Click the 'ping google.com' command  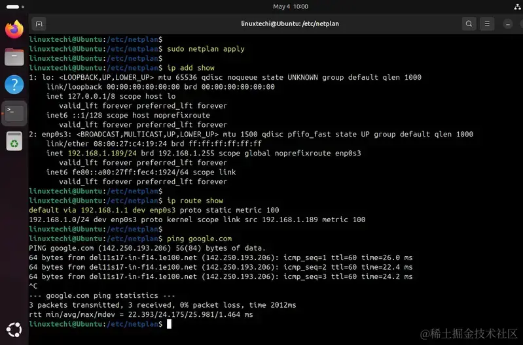(200, 238)
